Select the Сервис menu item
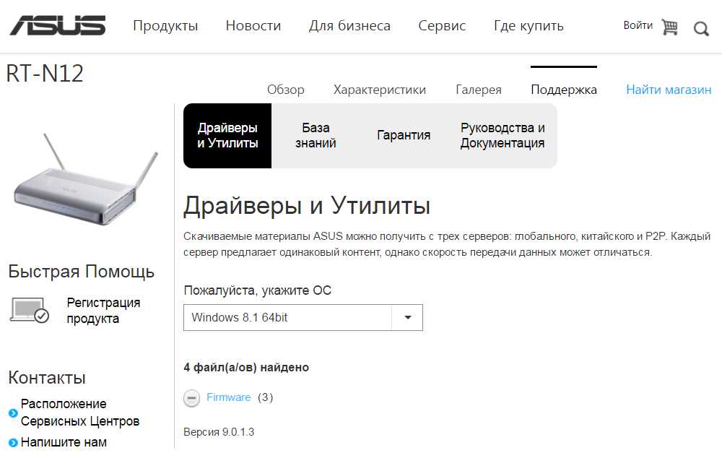The height and width of the screenshot is (453, 722). click(x=442, y=26)
